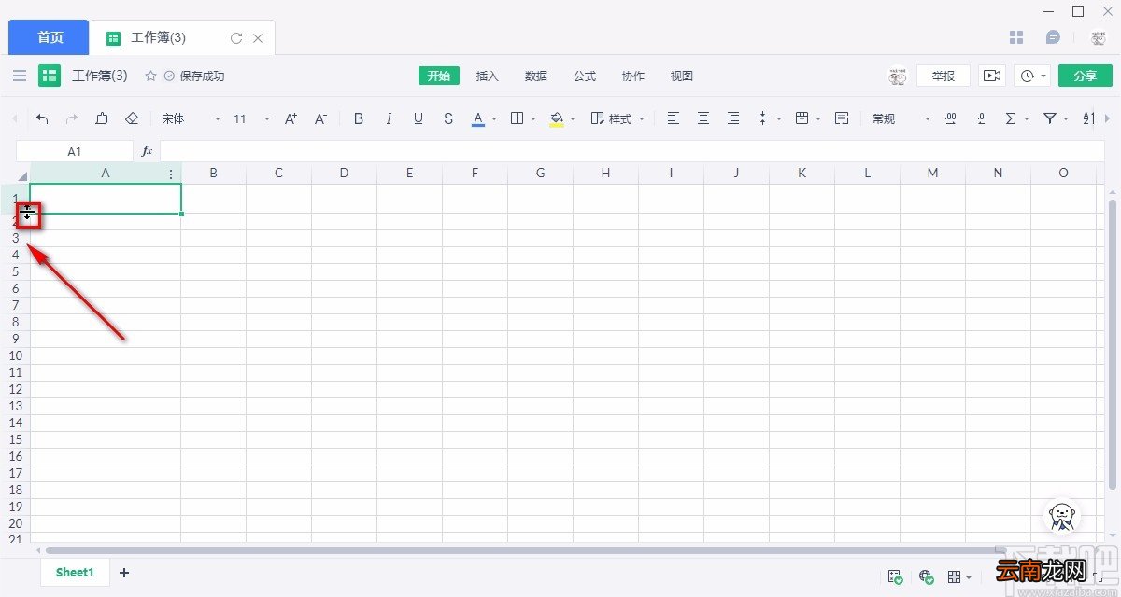Open fill color dropdown arrow
The image size is (1121, 597).
573,118
